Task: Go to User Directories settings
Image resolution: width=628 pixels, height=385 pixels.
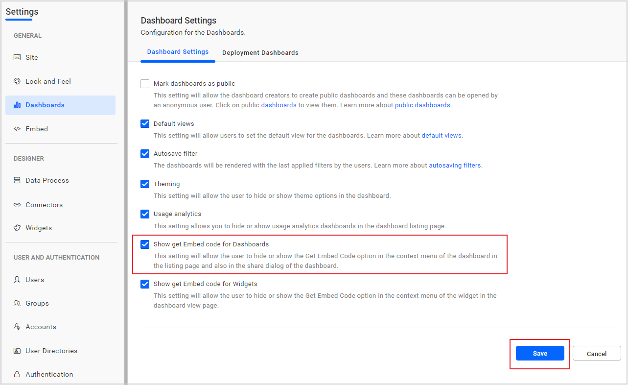Action: click(x=51, y=351)
